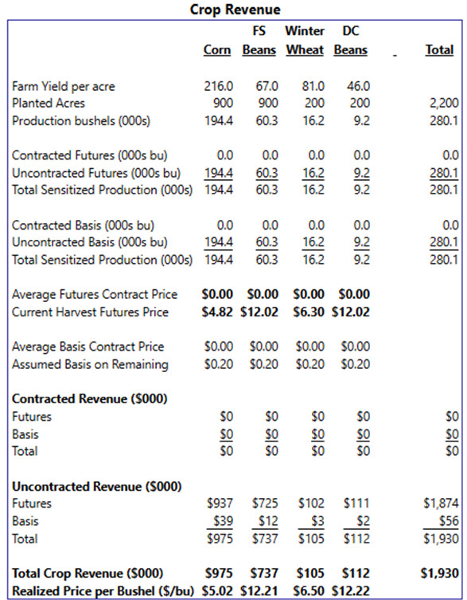Click total production bushels 280.1
467x600 pixels.
(x=444, y=121)
